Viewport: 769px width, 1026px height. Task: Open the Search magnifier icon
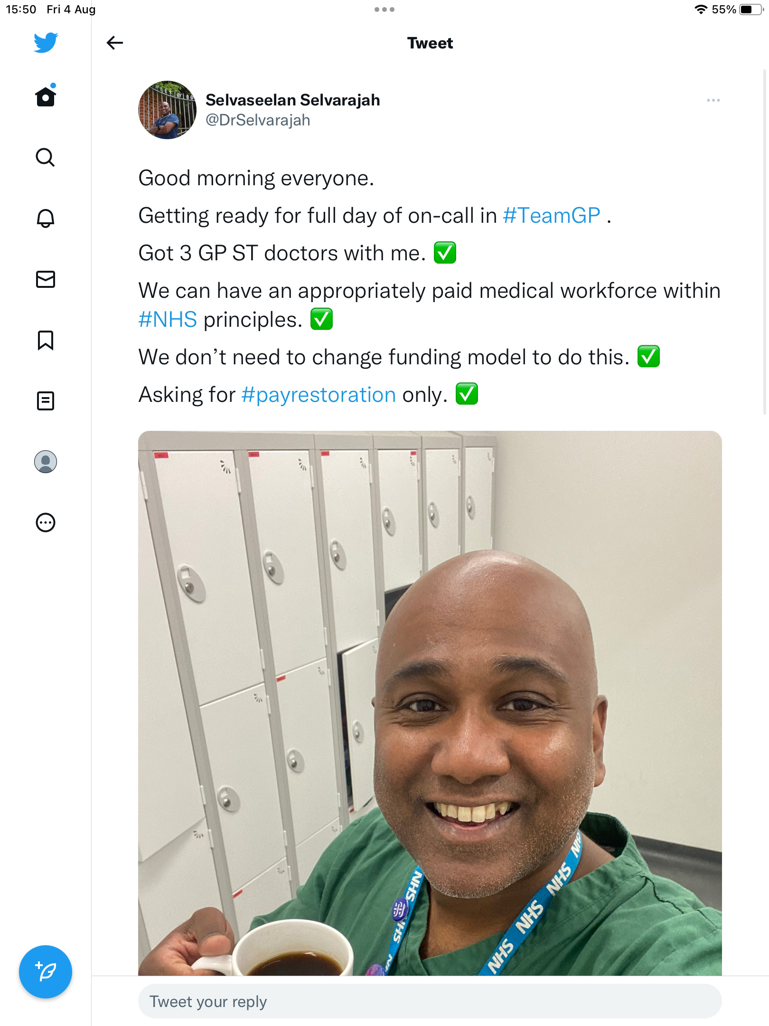(x=46, y=157)
